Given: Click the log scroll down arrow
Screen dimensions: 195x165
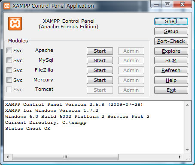Looking at the screenshot, I should (x=187, y=150).
